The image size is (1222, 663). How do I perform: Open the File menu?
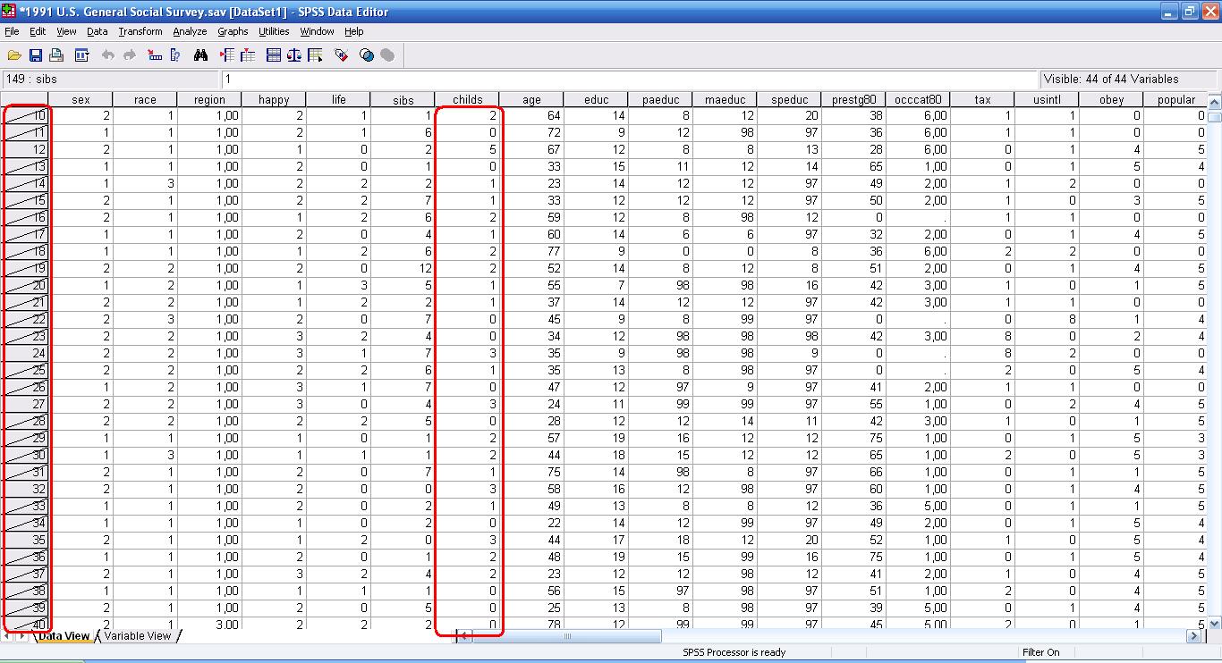(12, 31)
